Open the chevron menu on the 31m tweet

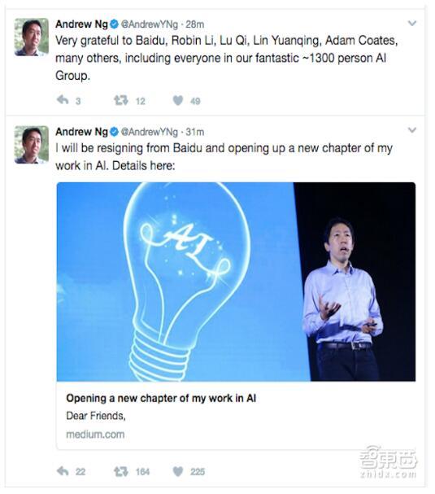coord(412,129)
